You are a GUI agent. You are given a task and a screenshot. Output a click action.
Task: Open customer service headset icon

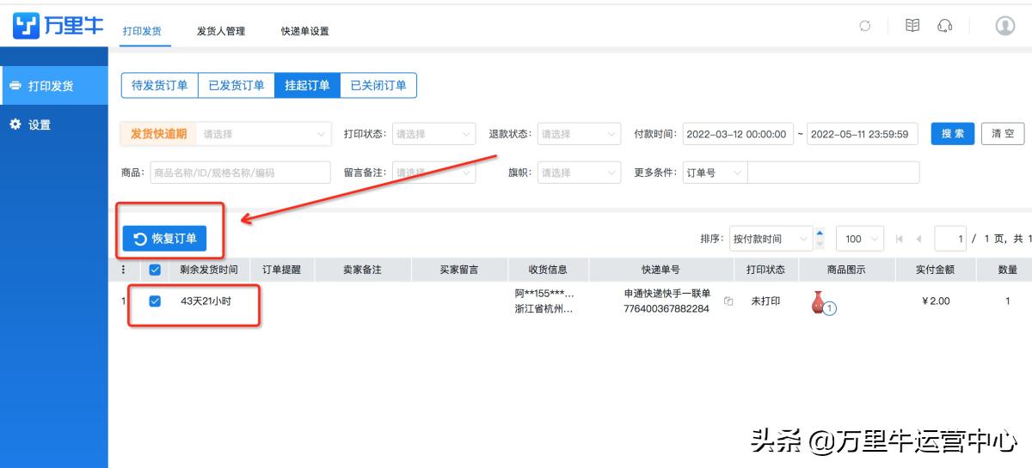tap(945, 26)
